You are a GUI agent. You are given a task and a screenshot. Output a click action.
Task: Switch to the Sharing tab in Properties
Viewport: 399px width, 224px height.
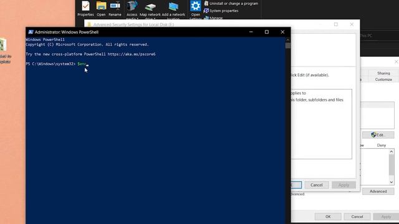tap(383, 73)
